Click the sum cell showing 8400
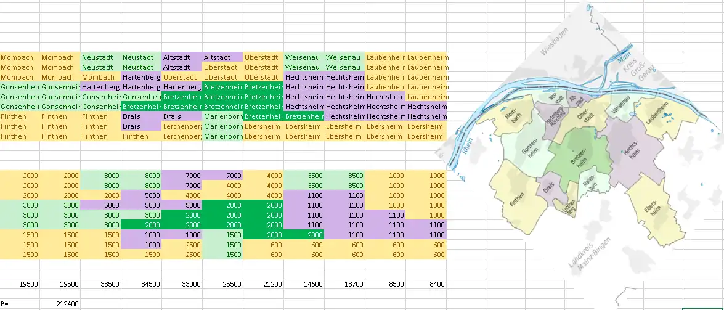The height and width of the screenshot is (310, 724). pyautogui.click(x=426, y=284)
